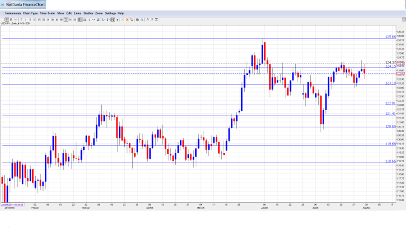Click the smaller font A icon

pyautogui.click(x=152, y=19)
